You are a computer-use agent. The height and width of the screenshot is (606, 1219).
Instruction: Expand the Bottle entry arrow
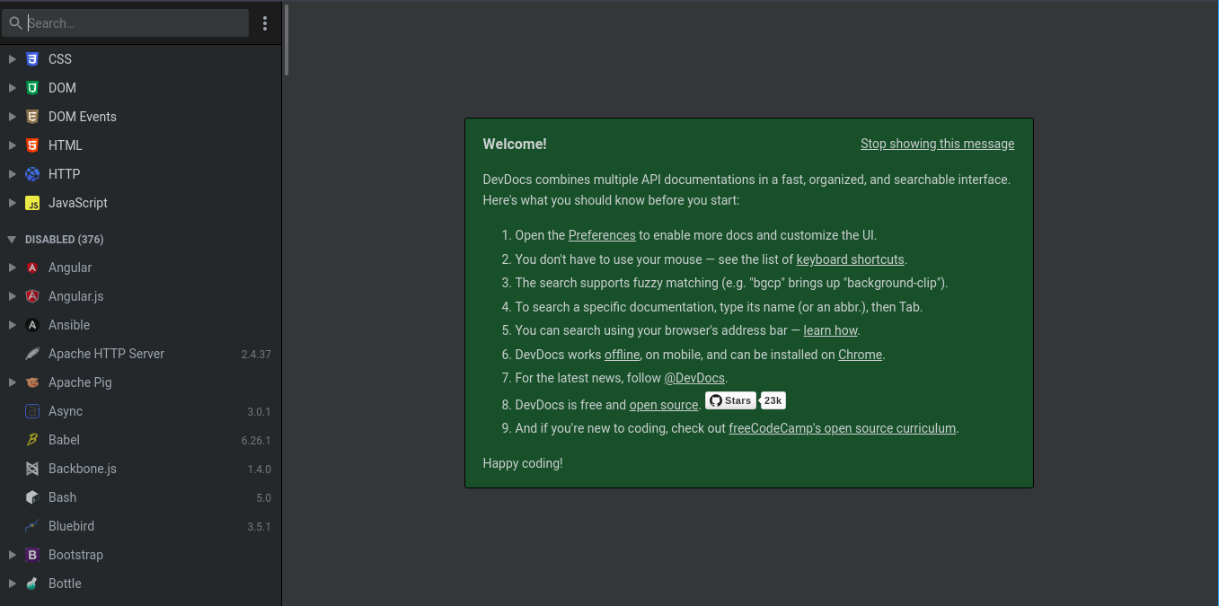[x=12, y=584]
